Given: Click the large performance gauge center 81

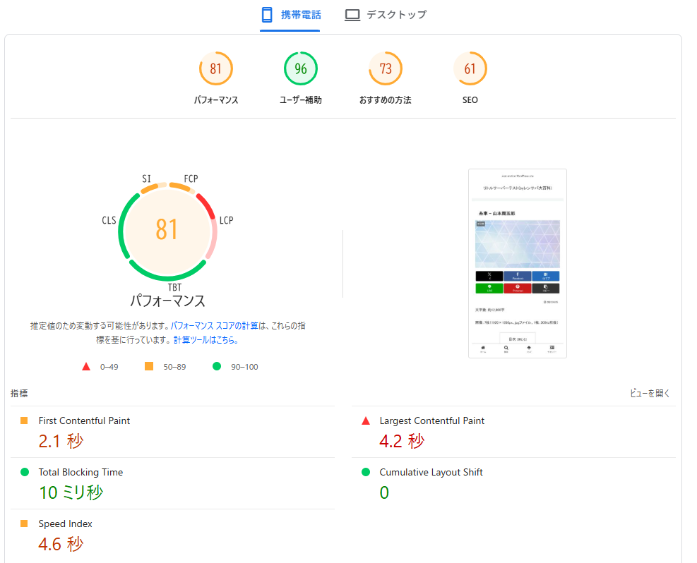Looking at the screenshot, I should tap(167, 230).
